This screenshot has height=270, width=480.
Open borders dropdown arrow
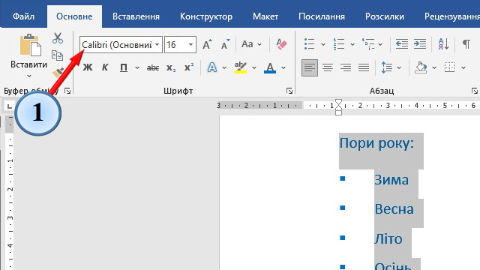[463, 67]
